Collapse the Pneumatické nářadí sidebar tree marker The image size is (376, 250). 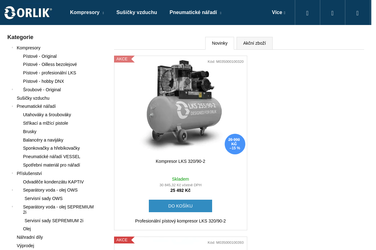(x=13, y=106)
